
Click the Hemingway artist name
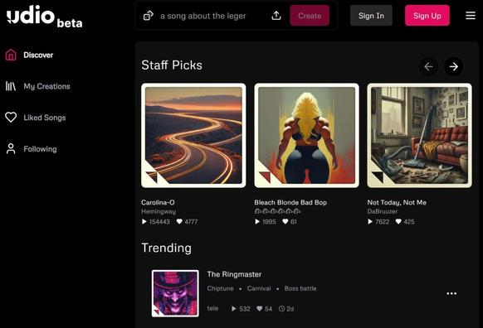point(159,211)
